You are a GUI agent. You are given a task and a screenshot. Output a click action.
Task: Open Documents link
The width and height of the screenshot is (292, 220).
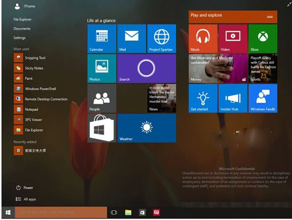22,29
